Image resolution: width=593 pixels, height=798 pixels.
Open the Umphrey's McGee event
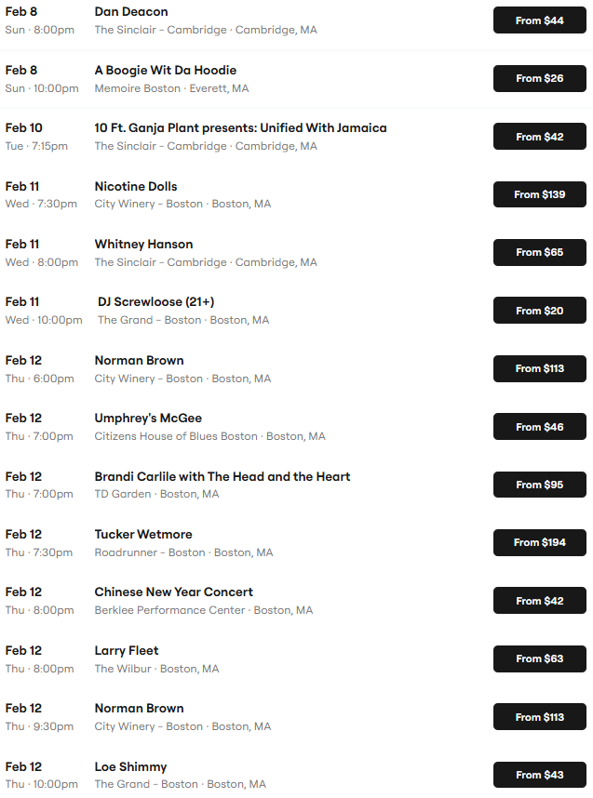coord(148,419)
